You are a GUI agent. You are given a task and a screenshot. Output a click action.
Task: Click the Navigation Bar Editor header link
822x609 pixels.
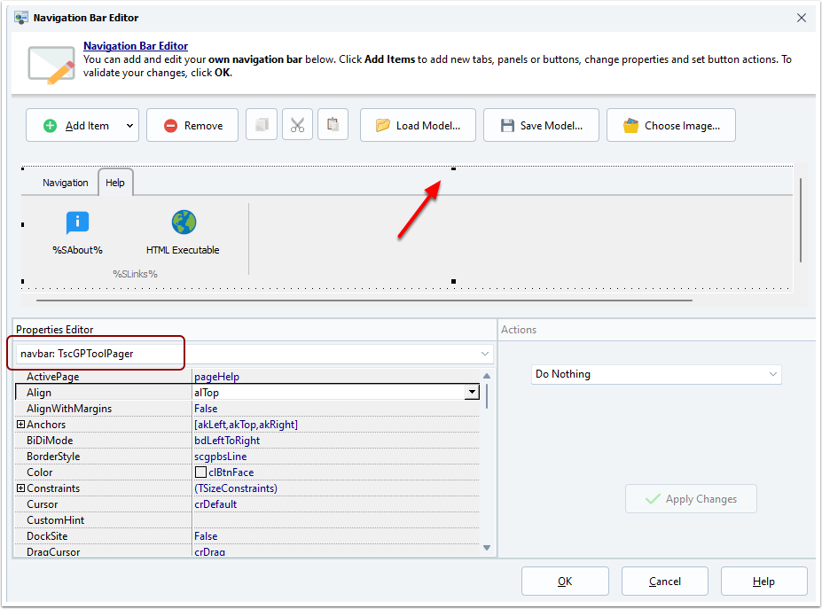136,46
